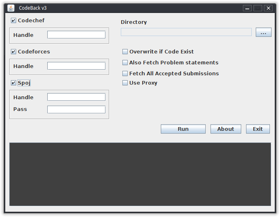Click the Run button
Image resolution: width=280 pixels, height=217 pixels.
click(x=183, y=129)
